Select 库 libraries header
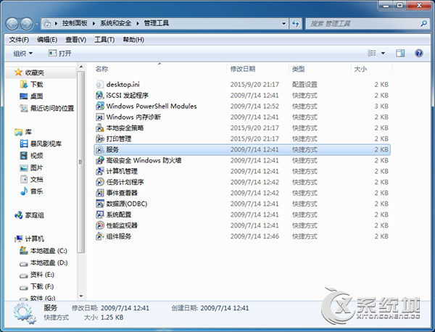 [23, 132]
